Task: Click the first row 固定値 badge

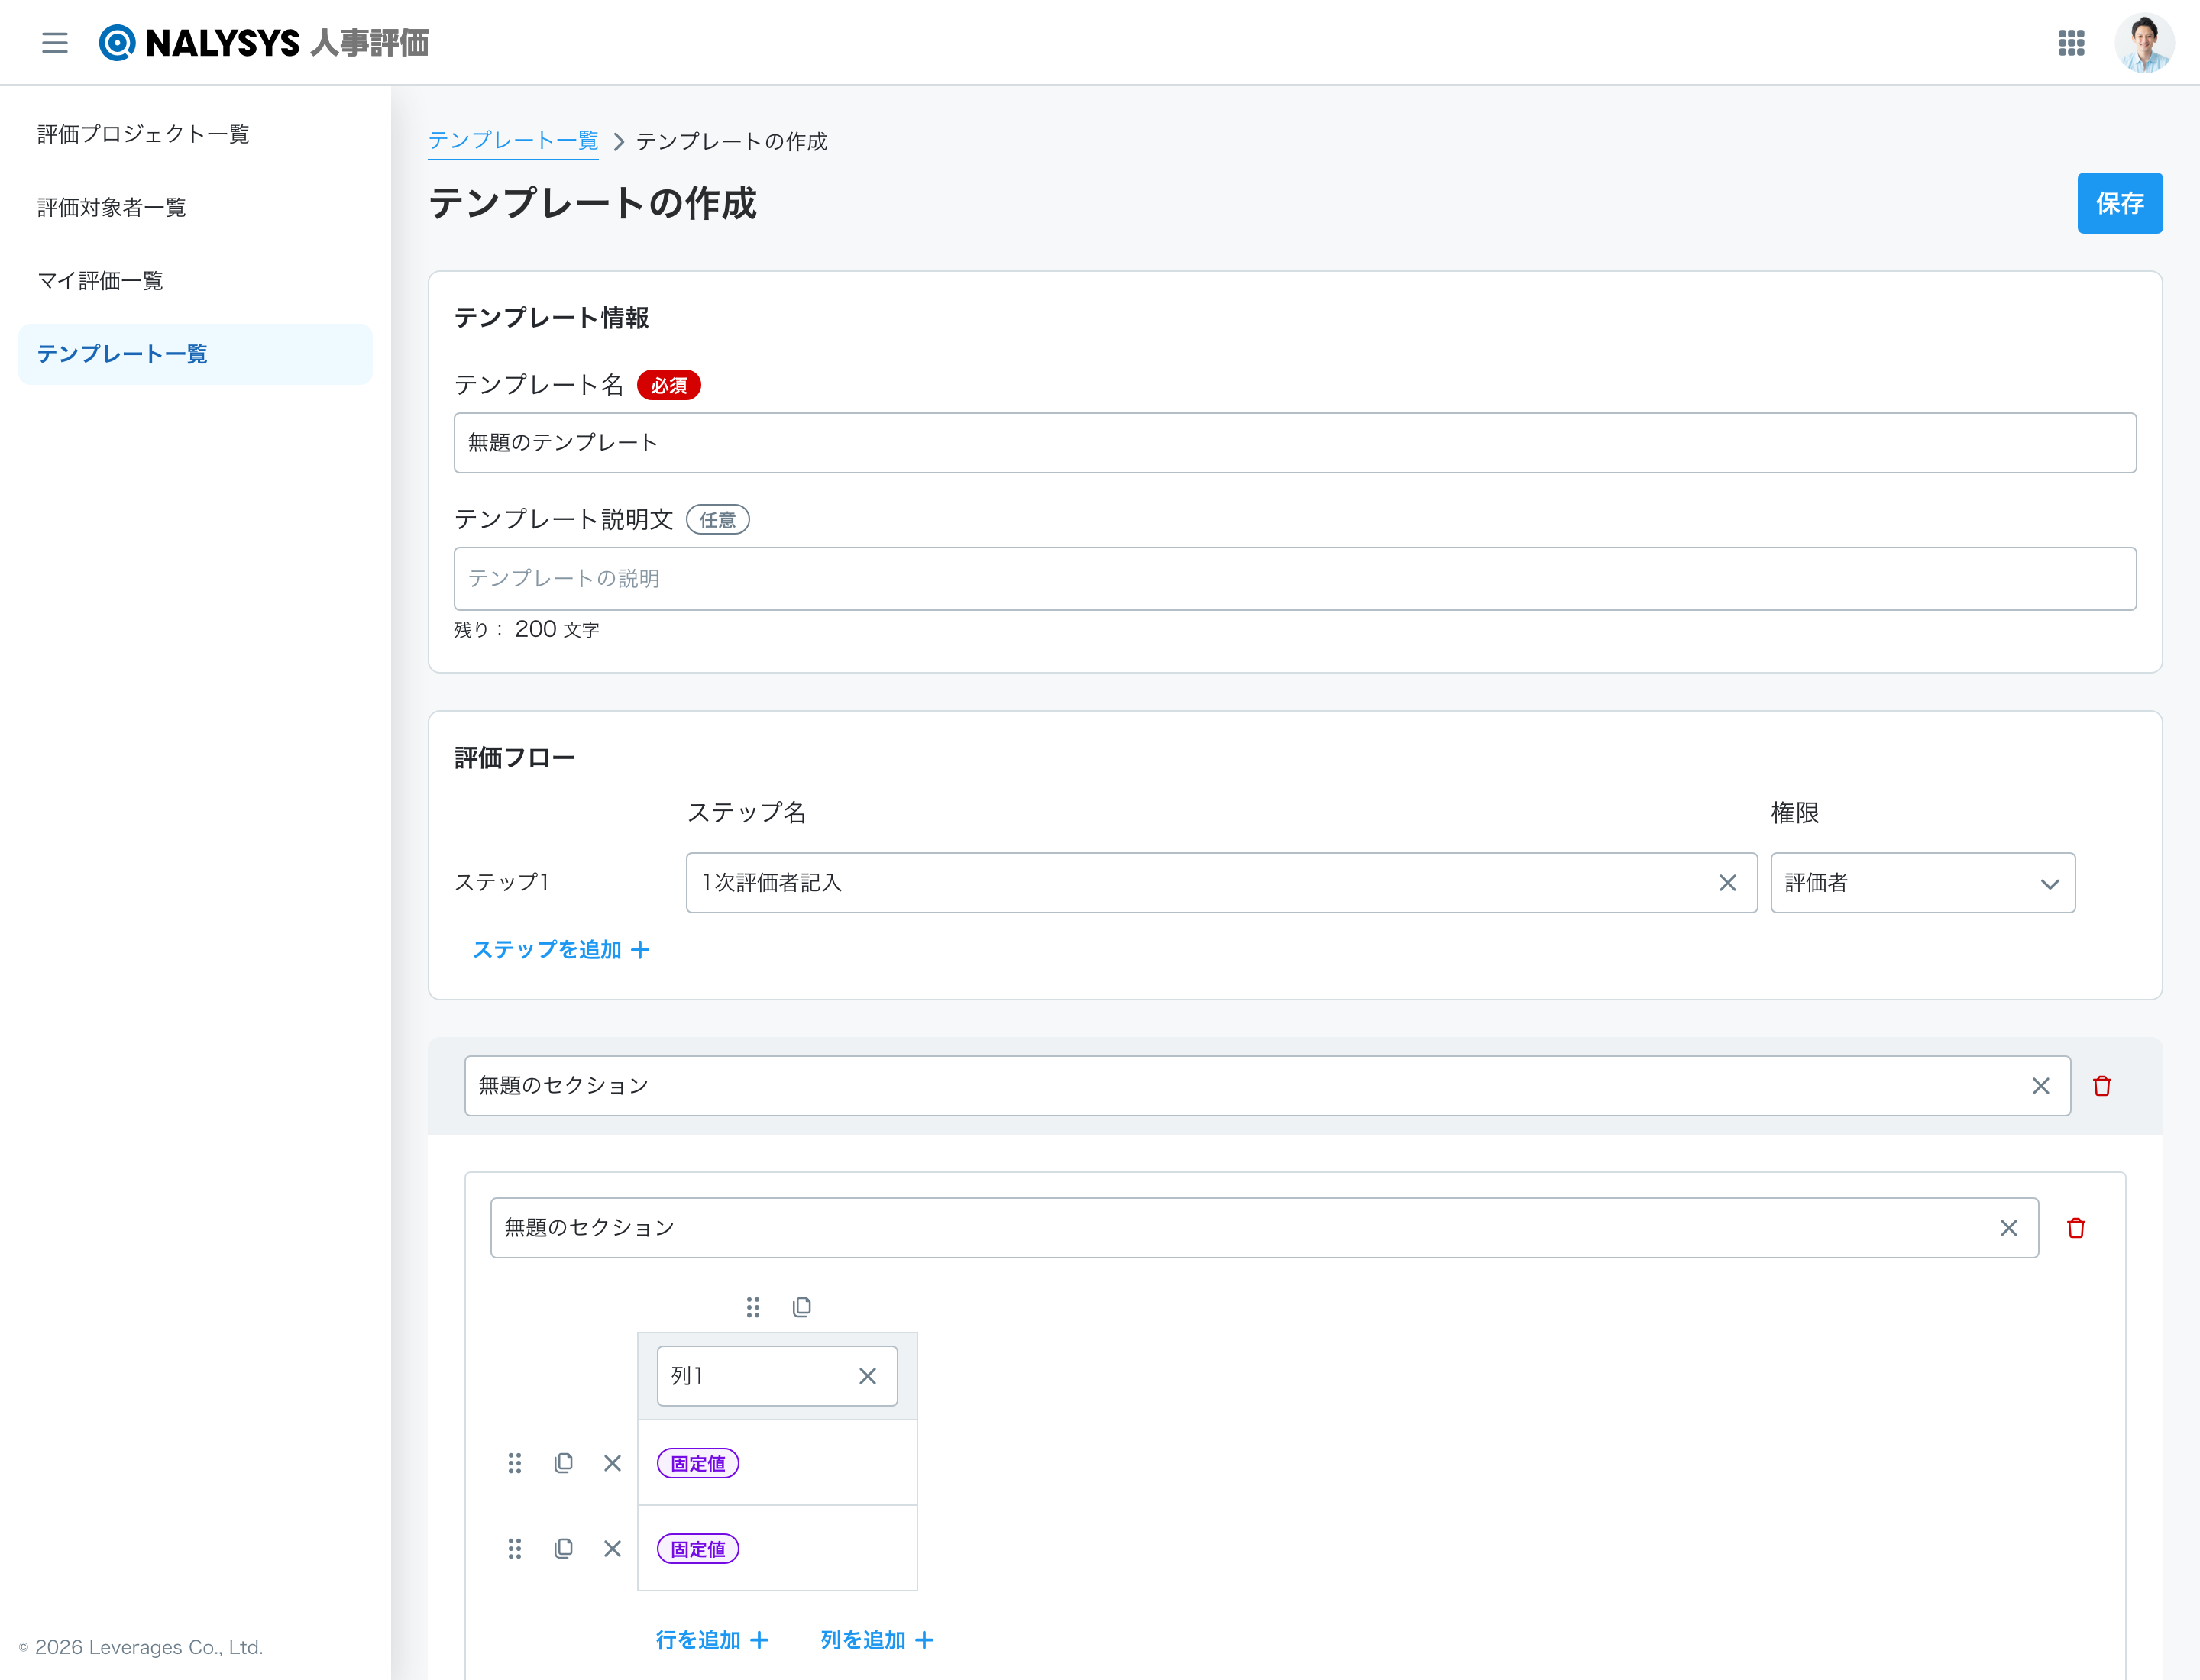Action: 698,1464
